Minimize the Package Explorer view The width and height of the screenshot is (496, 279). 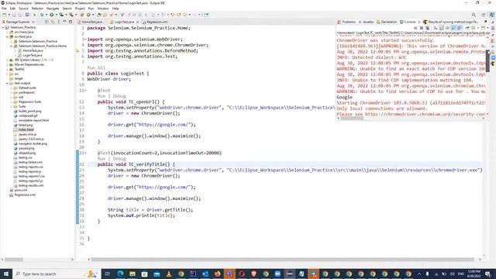pos(64,22)
